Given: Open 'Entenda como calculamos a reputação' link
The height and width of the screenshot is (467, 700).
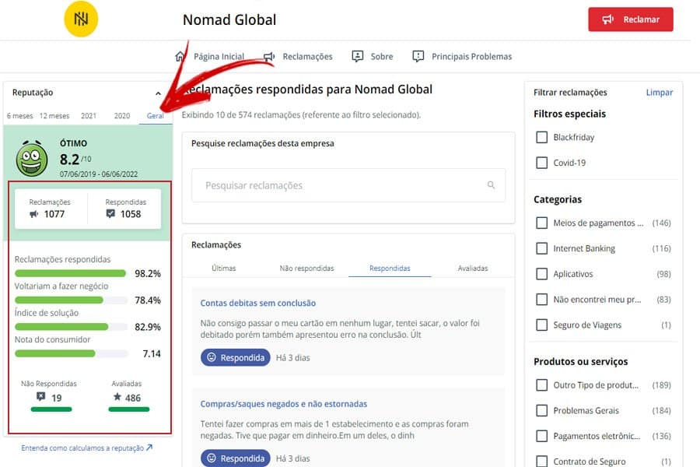Looking at the screenshot, I should (82, 448).
